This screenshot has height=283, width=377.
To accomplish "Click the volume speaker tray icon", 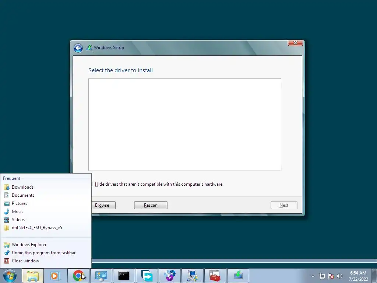I will click(339, 276).
